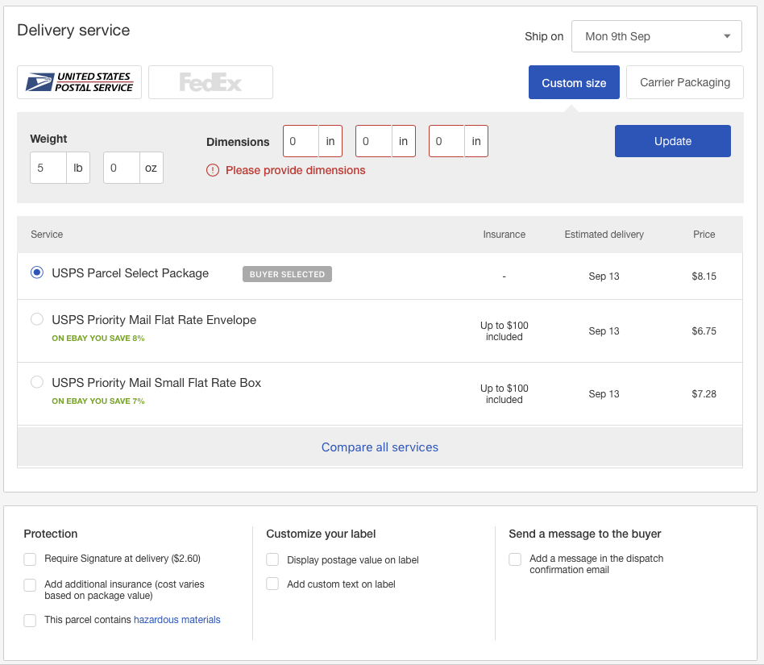
Task: Click the red dimensions warning icon
Action: (213, 170)
